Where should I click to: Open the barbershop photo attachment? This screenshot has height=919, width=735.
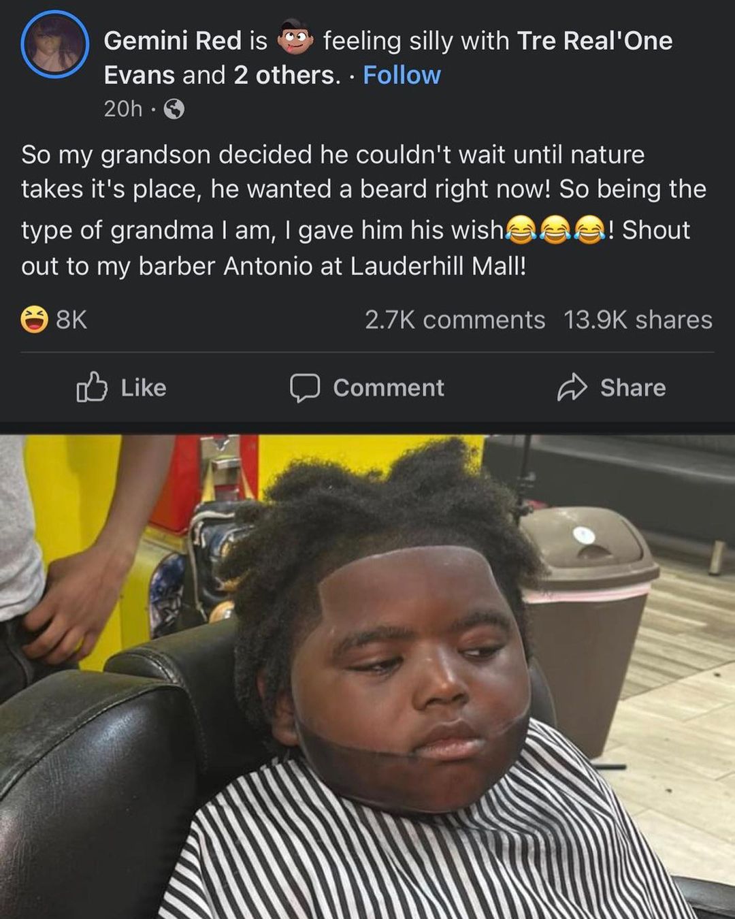pyautogui.click(x=367, y=677)
